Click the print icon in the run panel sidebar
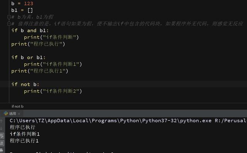 click(x=2, y=150)
